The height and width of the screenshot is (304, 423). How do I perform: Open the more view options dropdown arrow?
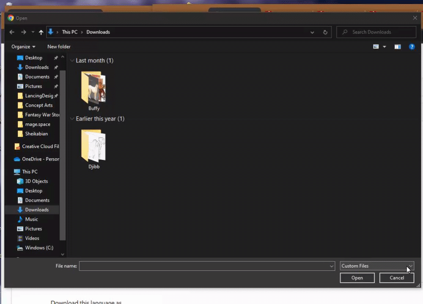(385, 47)
